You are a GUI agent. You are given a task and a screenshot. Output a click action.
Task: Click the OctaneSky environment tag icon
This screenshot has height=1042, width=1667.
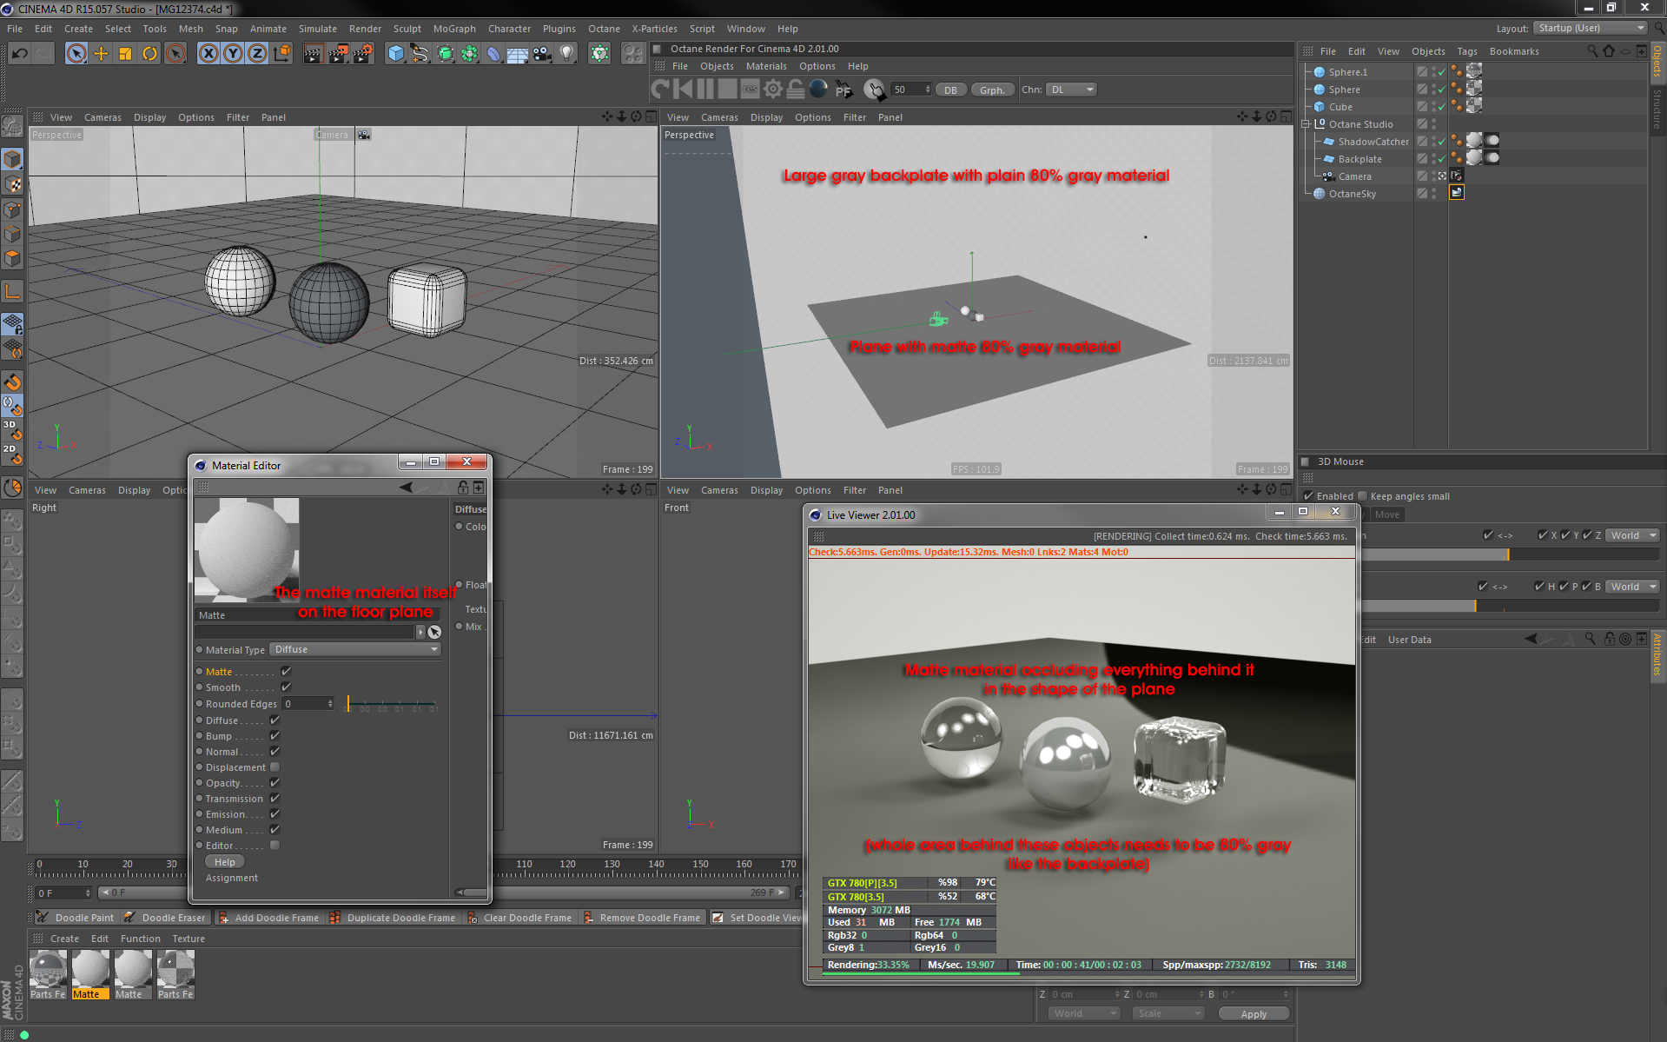pyautogui.click(x=1457, y=193)
